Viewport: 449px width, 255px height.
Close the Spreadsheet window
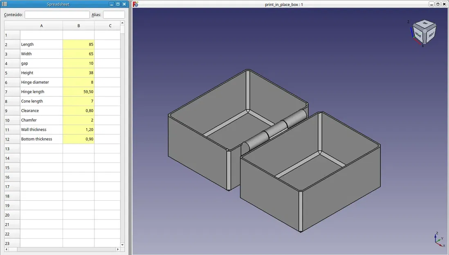pyautogui.click(x=124, y=4)
